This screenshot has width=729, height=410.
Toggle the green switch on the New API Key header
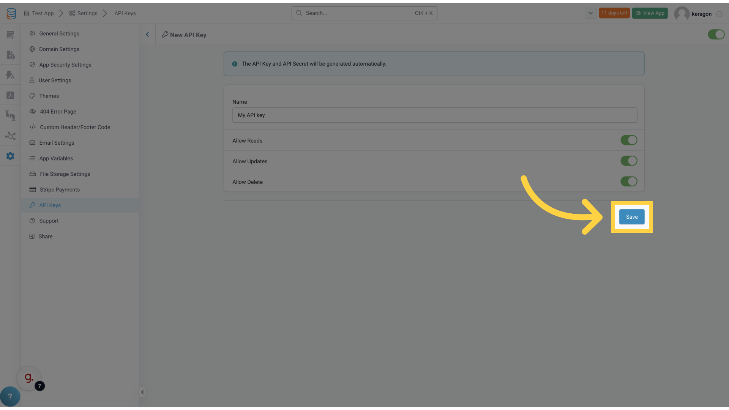(x=716, y=34)
